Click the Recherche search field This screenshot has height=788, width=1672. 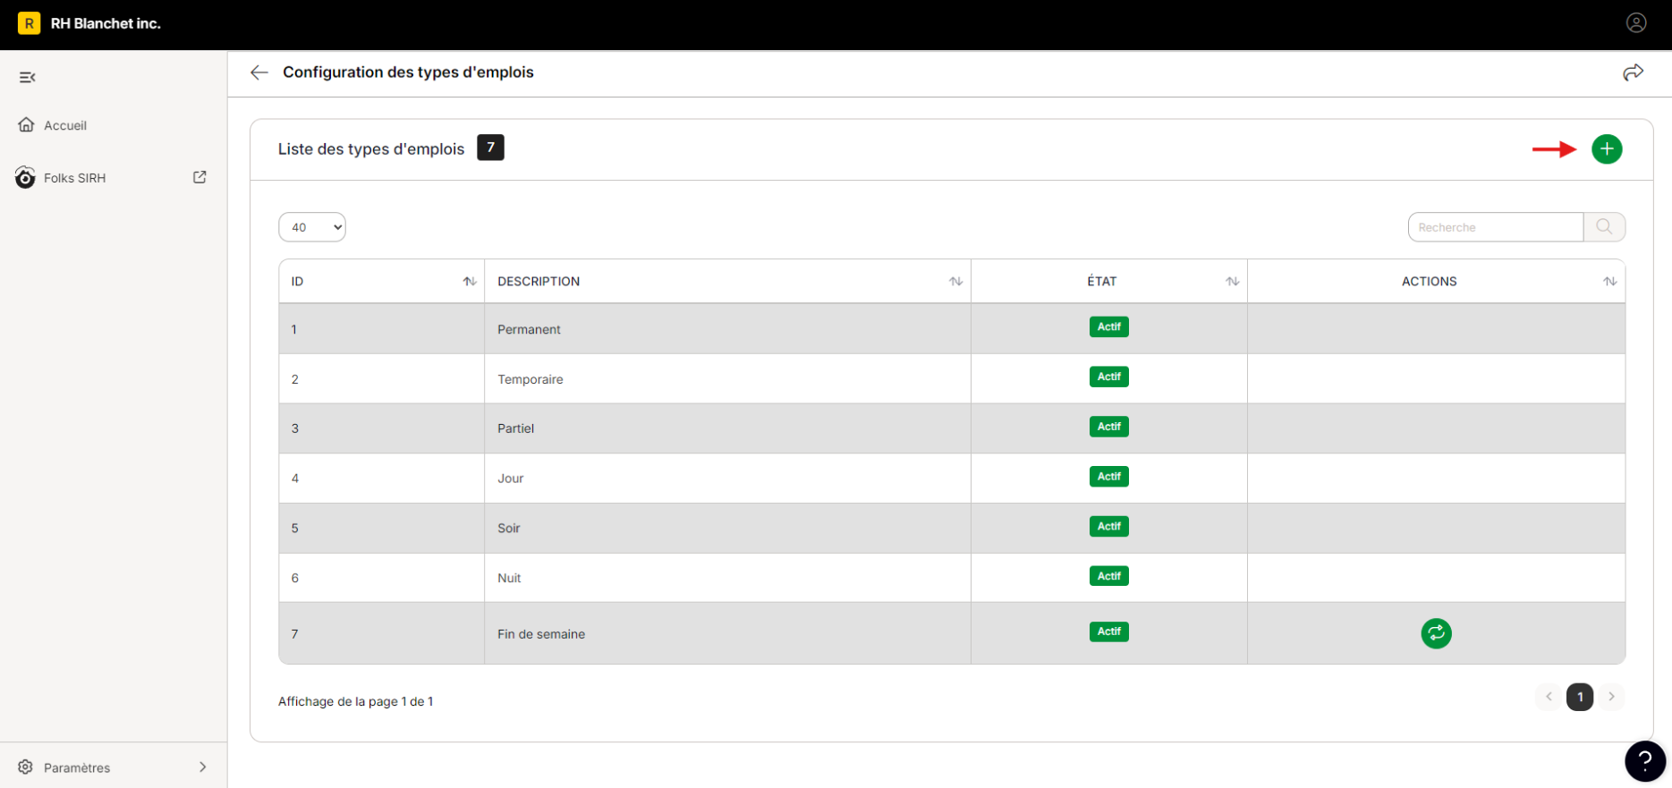click(x=1496, y=227)
